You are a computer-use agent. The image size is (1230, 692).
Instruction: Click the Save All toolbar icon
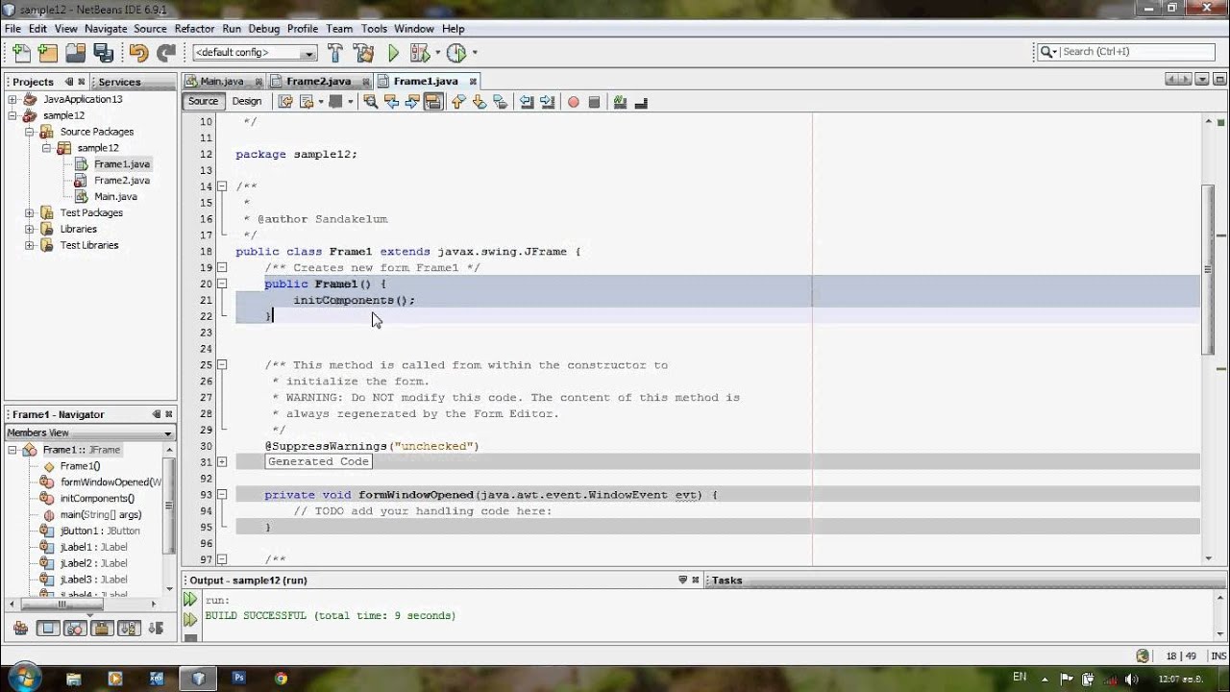pyautogui.click(x=103, y=53)
